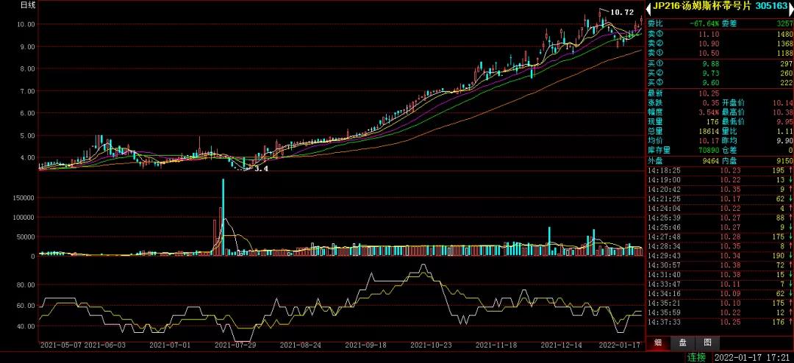The image size is (794, 363).
Task: Click the 日线 period label
Action: [28, 5]
